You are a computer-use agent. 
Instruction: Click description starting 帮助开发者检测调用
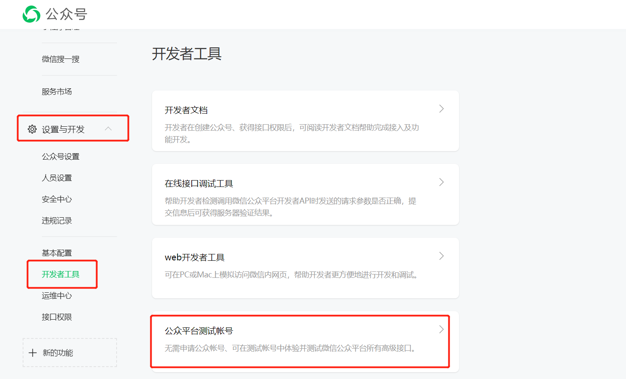290,207
